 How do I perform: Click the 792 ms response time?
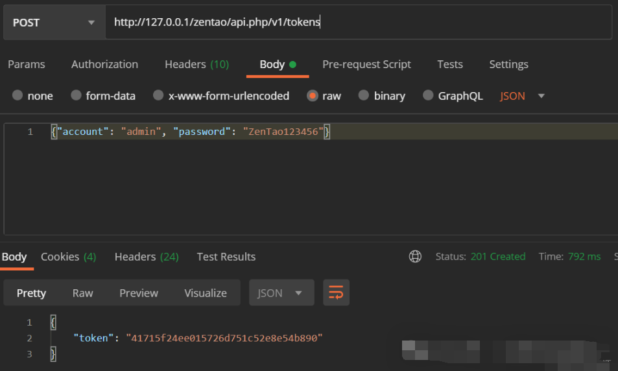[x=584, y=257]
